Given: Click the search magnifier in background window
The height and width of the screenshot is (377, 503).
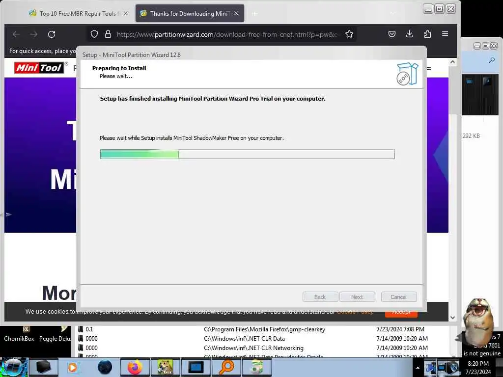Looking at the screenshot, I should (x=492, y=60).
